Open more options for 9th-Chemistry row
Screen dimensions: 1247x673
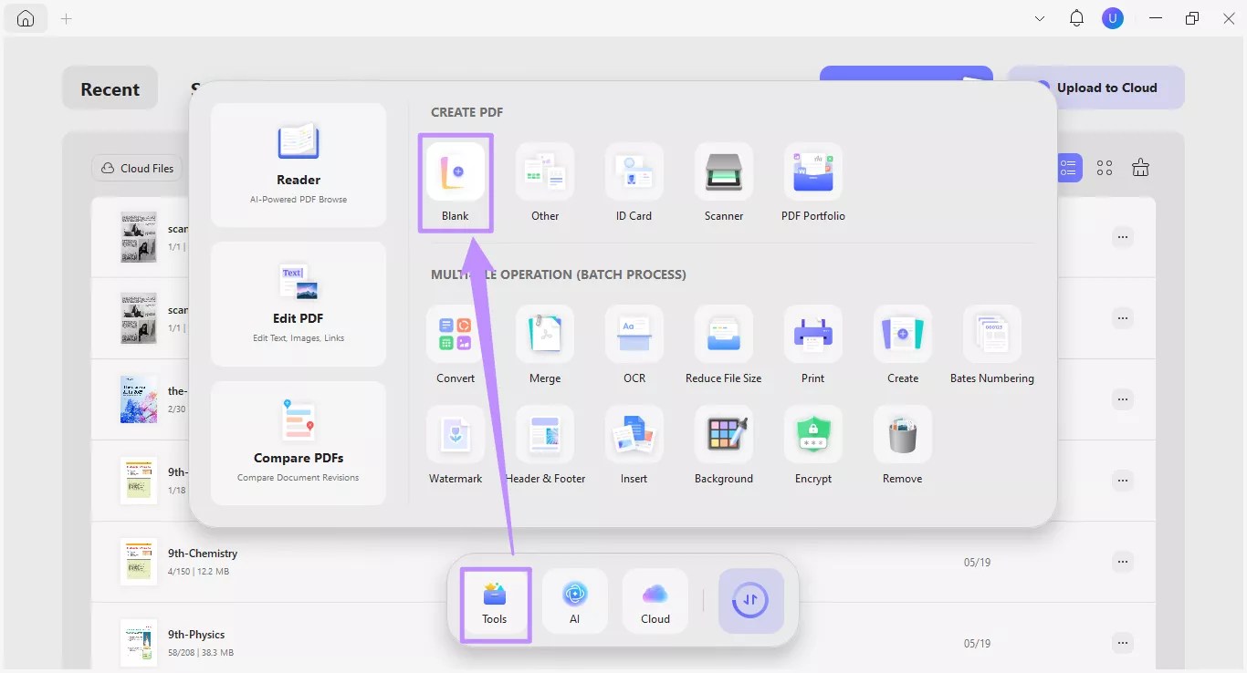coord(1123,562)
